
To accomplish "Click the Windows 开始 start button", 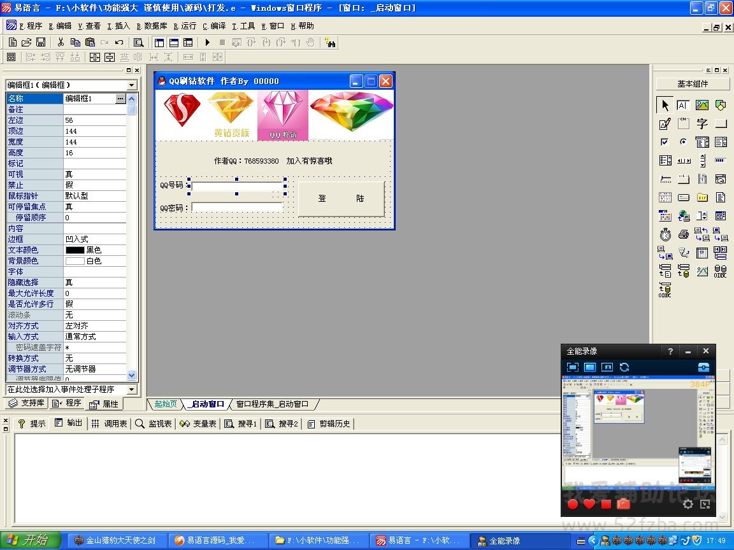I will pos(30,540).
